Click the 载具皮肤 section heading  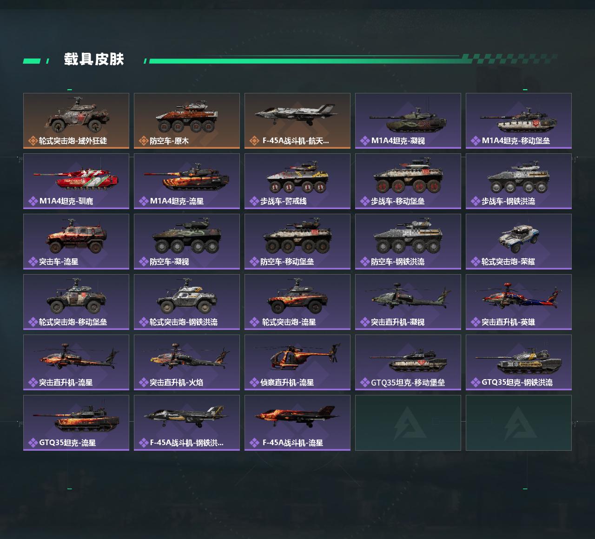point(94,59)
